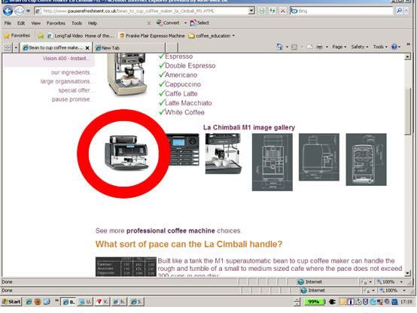This screenshot has width=417, height=313.
Task: Click the Internet Explorer quick launch icon
Action: tap(29, 302)
